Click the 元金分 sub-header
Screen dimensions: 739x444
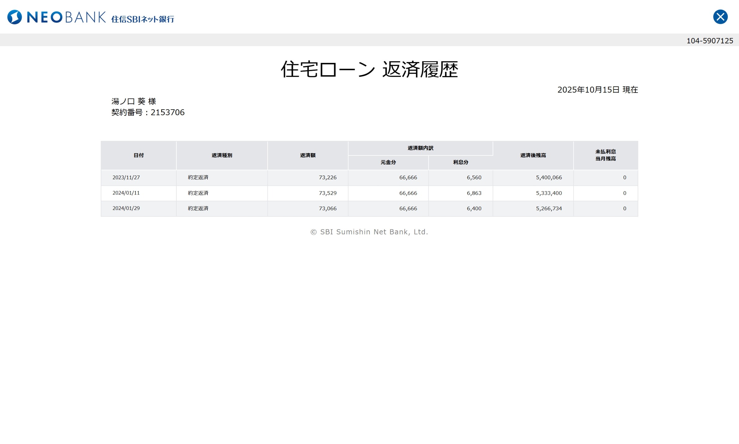[x=388, y=162]
